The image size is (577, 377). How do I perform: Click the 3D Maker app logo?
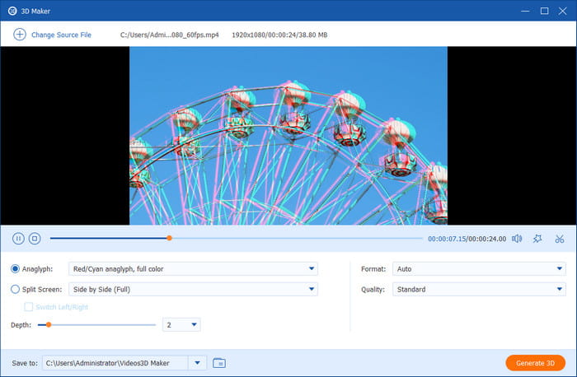click(10, 11)
